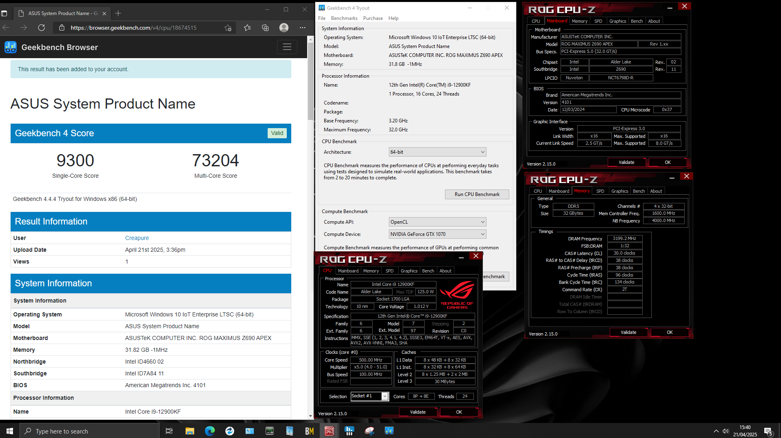Open Microsoft Edge from the taskbar
The image size is (781, 438).
point(209,431)
